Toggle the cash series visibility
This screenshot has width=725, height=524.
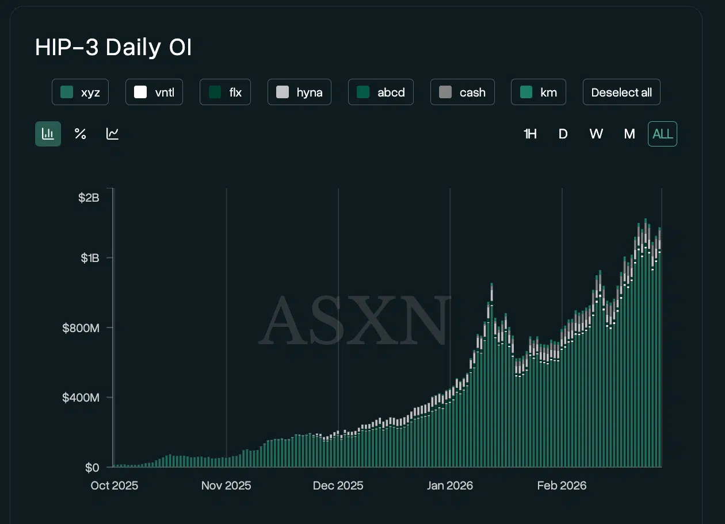click(463, 91)
